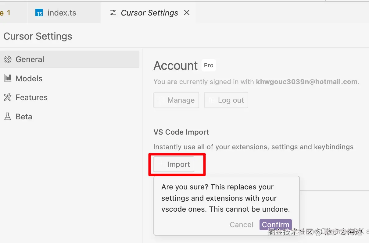This screenshot has width=369, height=243.
Task: Click the VS Code Import heading
Action: pyautogui.click(x=181, y=132)
